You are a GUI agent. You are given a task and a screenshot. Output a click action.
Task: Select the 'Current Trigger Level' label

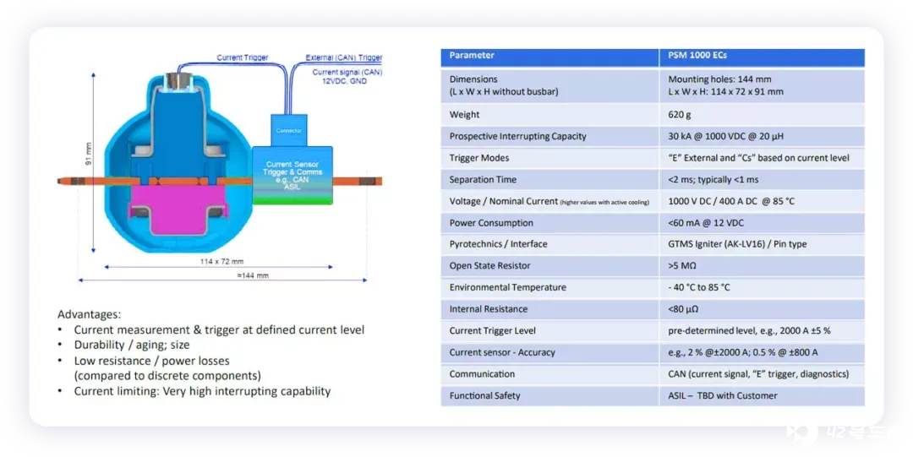[x=492, y=330]
